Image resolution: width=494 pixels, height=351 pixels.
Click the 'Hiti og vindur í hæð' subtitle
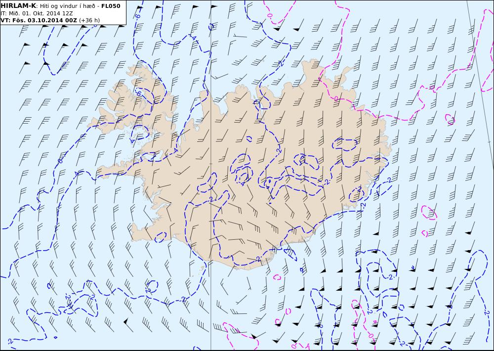[x=67, y=6]
